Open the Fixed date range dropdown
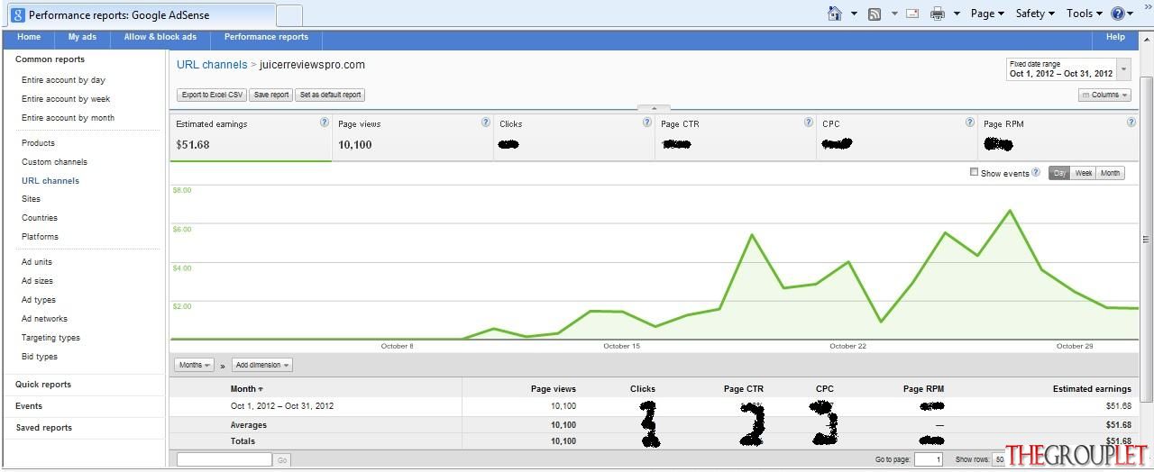The image size is (1154, 472). click(1068, 69)
